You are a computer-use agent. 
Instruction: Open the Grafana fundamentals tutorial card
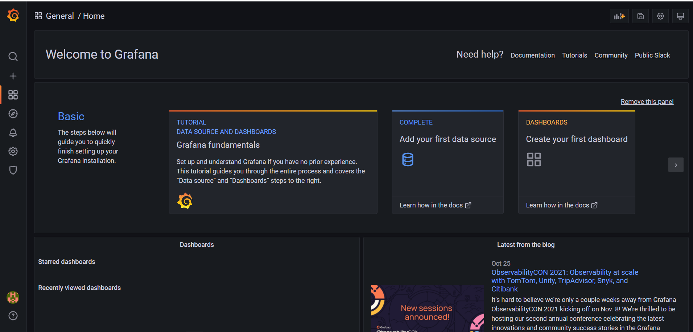(273, 162)
